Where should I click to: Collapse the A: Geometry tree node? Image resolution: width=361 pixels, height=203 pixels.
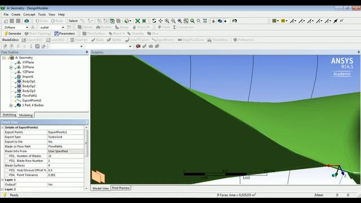point(4,58)
